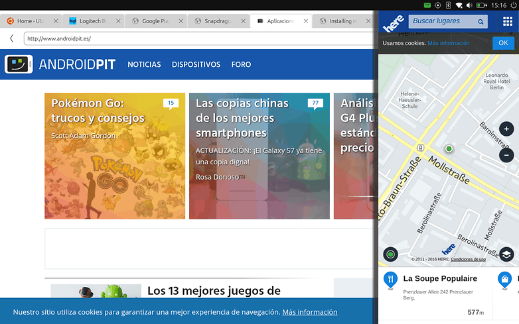
Task: Select the Snapdragon tab
Action: [218, 21]
